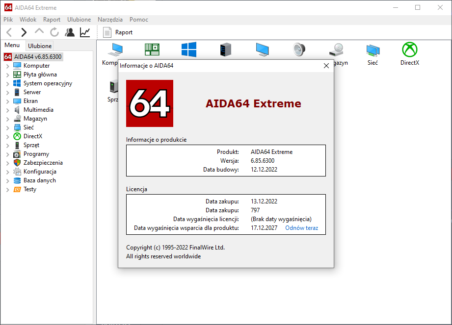Viewport: 452px width, 325px height.
Task: Open the Sieć network icon in main pane
Action: coord(372,50)
